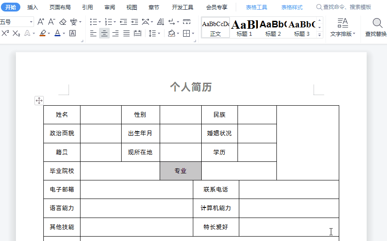Click the 联系电话 table cell
Viewport: 387px width, 241px height.
tap(216, 189)
